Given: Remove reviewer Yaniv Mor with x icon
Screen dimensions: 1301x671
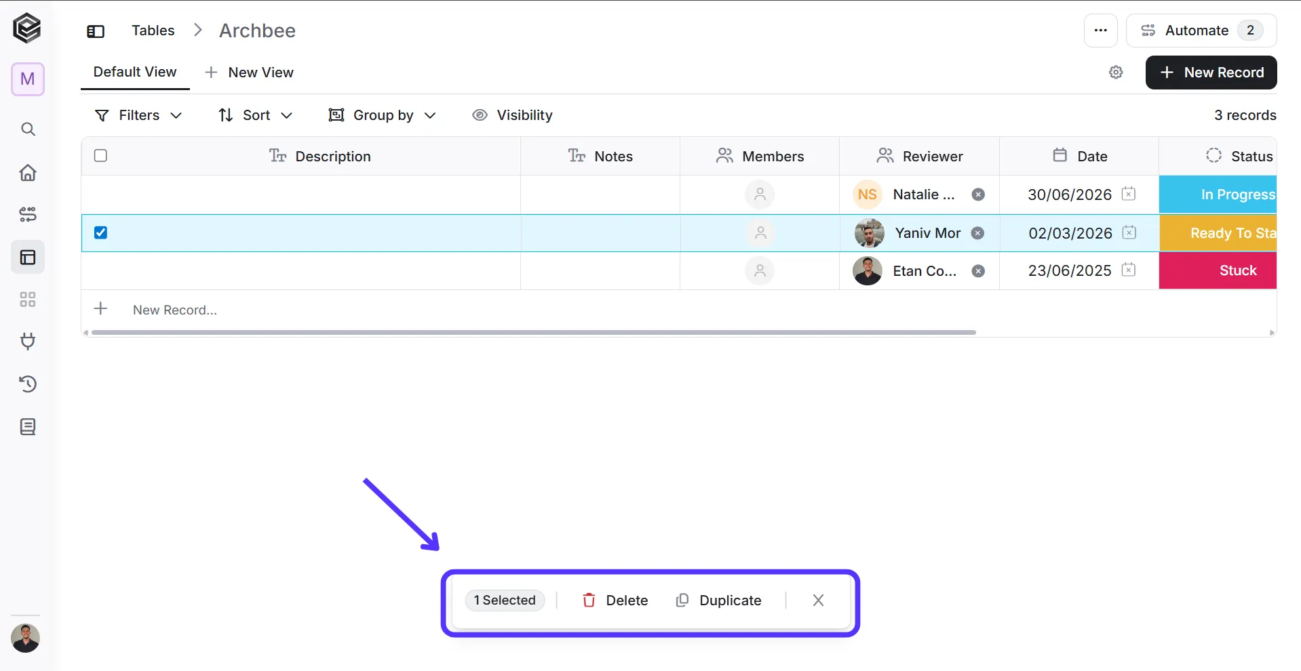Looking at the screenshot, I should pyautogui.click(x=977, y=233).
